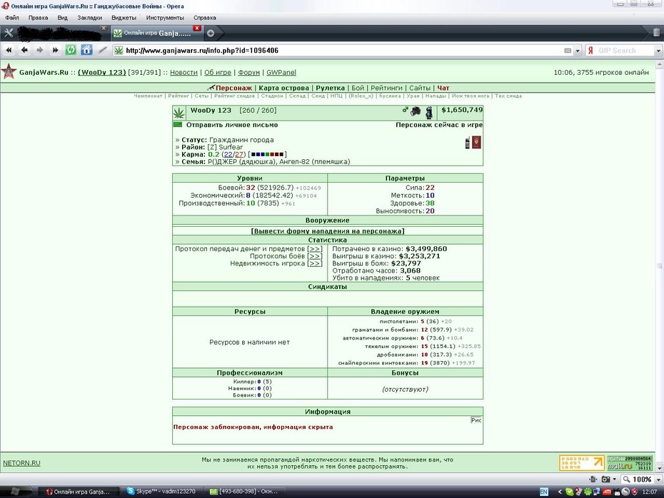
Task: Click Вывести форму нападения на персонажа
Action: point(328,231)
